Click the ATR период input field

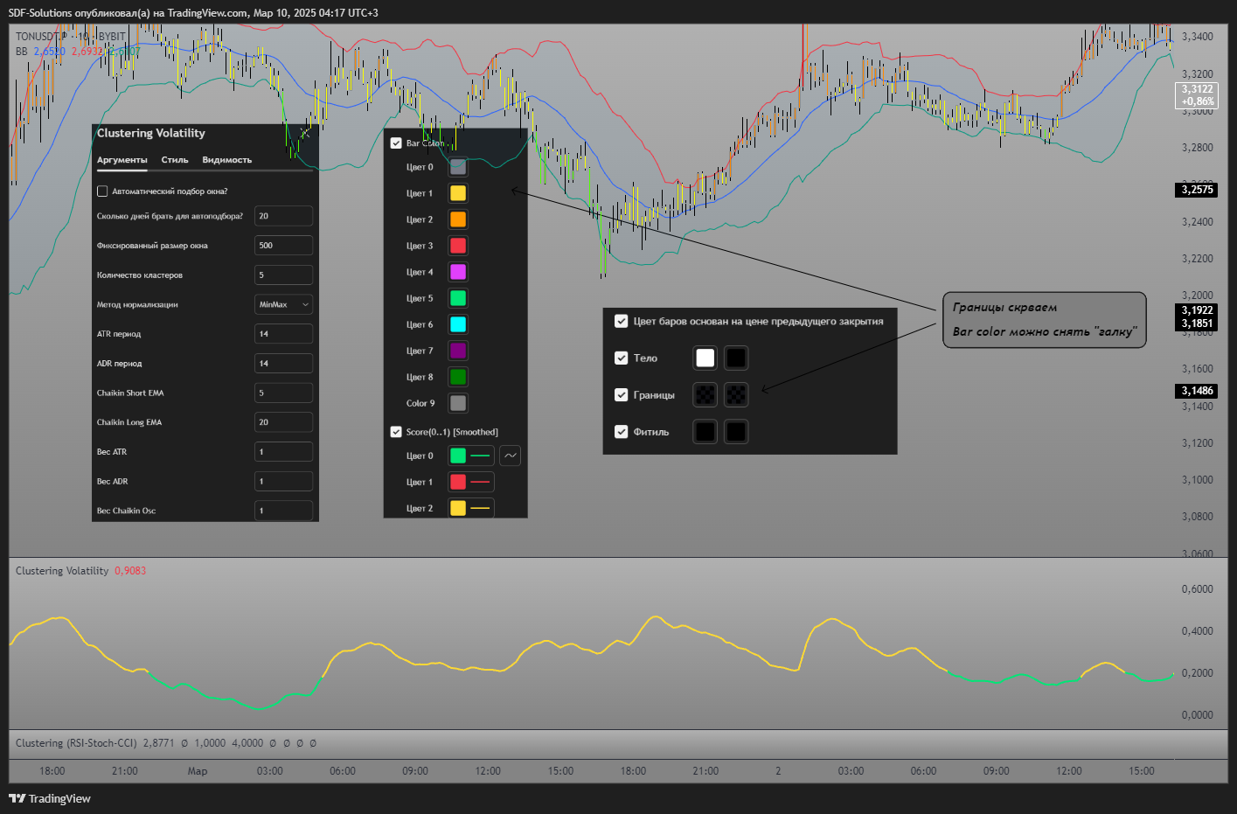[283, 334]
